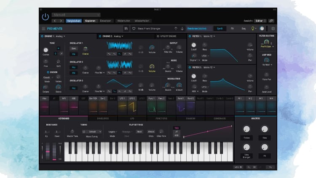
Task: Open the FX tab
Action: point(232,29)
